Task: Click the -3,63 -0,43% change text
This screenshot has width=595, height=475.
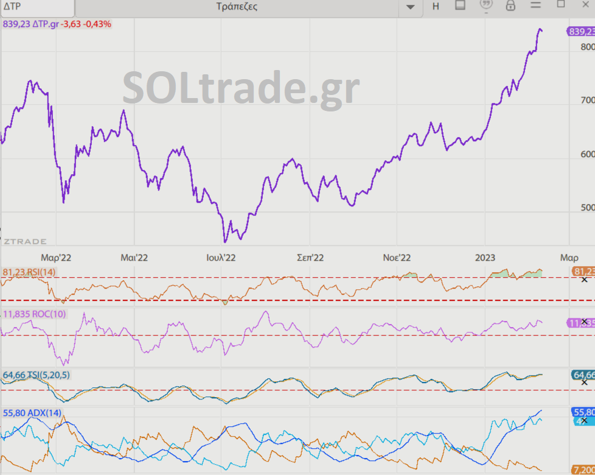Action: (x=86, y=24)
